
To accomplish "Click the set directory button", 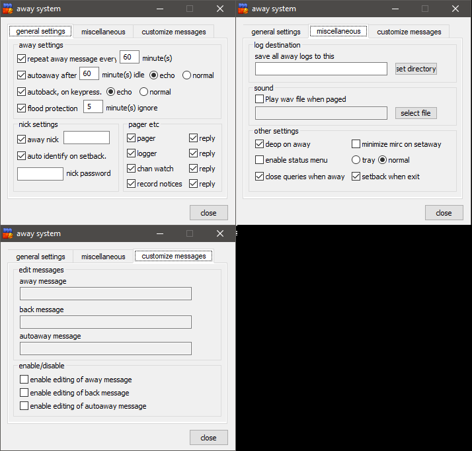I will (x=416, y=69).
